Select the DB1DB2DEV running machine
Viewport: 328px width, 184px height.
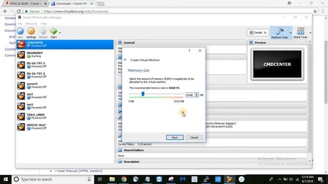(65, 55)
